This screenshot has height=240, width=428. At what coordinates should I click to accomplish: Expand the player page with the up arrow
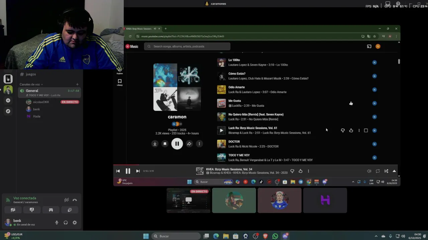394,171
